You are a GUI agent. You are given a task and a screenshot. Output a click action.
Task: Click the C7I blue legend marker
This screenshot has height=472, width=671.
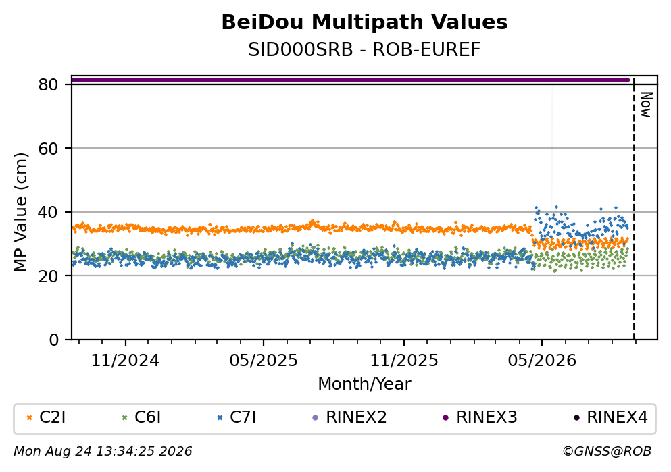pos(220,418)
